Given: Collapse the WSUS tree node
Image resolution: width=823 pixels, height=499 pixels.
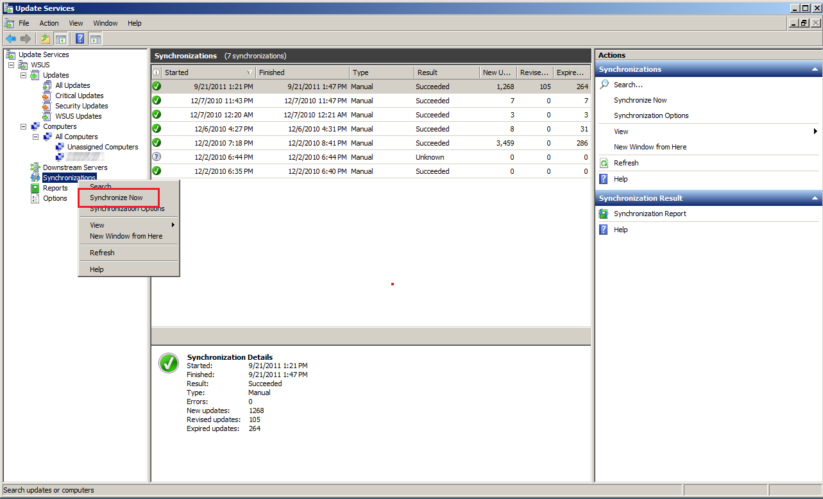Looking at the screenshot, I should pos(10,64).
